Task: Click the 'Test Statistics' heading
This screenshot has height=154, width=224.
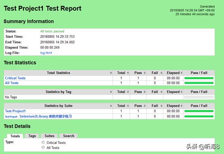Action: [x=20, y=63]
